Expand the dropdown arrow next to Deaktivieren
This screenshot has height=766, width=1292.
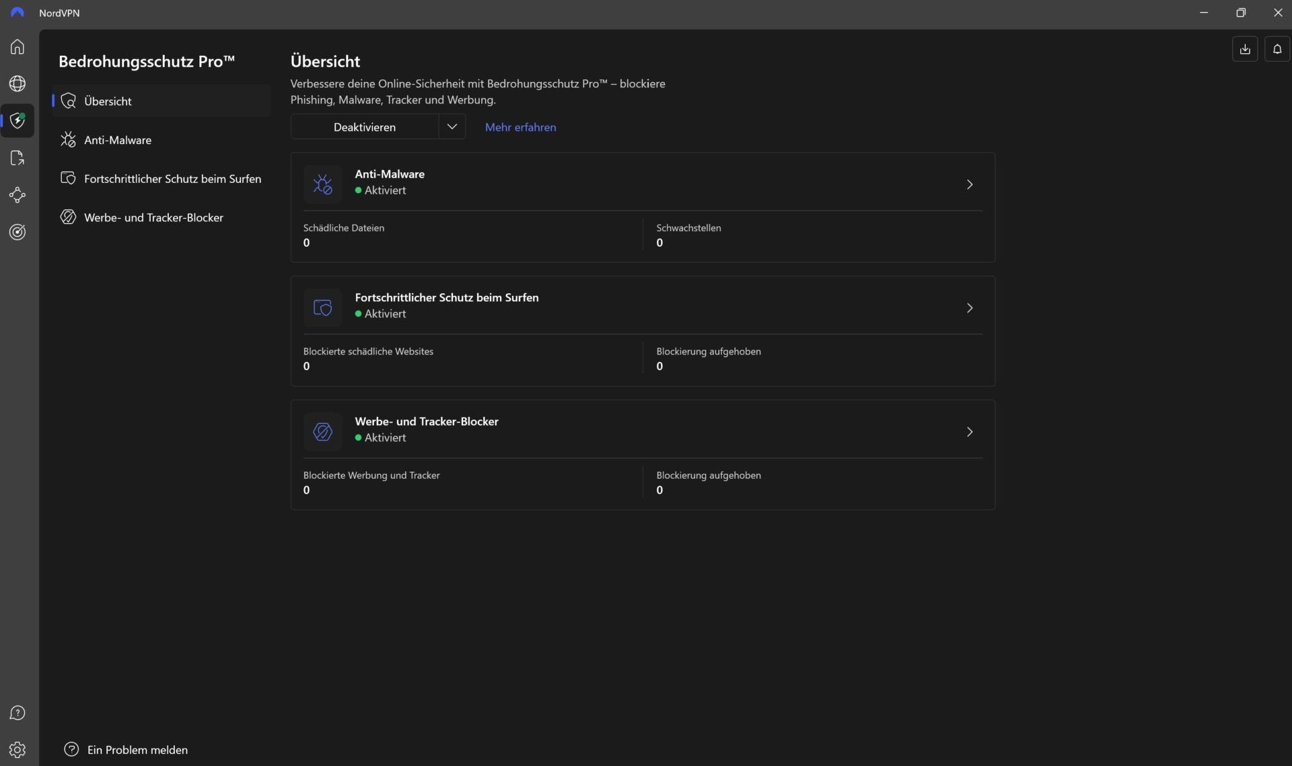coord(452,127)
